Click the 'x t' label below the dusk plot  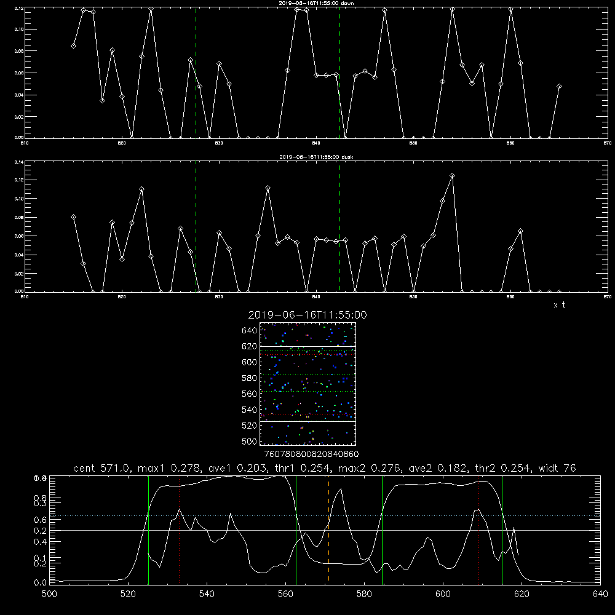pos(559,305)
